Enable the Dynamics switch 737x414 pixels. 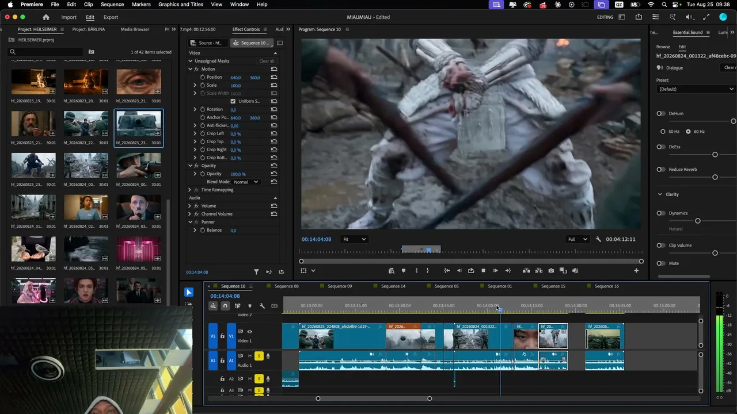660,213
